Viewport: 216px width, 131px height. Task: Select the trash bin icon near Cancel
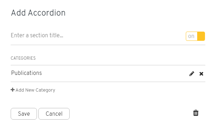[x=196, y=113]
